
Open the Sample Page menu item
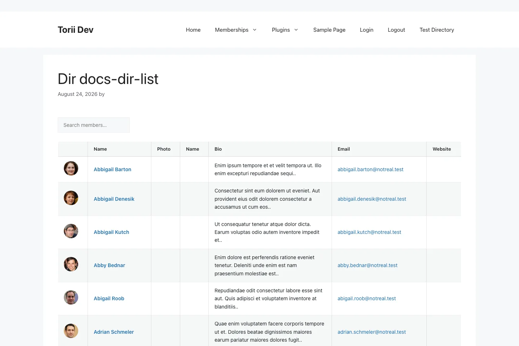click(329, 30)
